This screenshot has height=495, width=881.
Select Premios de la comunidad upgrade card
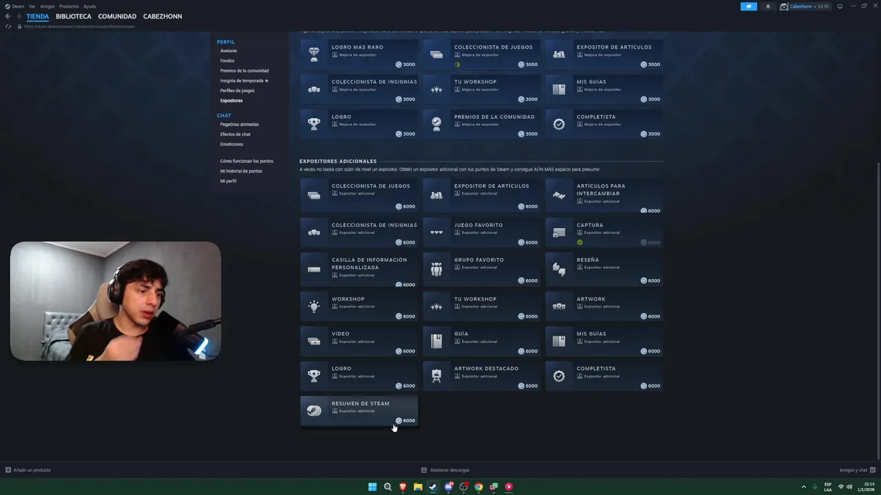[482, 124]
